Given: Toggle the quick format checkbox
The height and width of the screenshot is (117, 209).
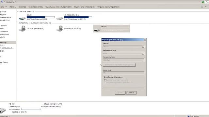Looking at the screenshot, I should click(104, 80).
